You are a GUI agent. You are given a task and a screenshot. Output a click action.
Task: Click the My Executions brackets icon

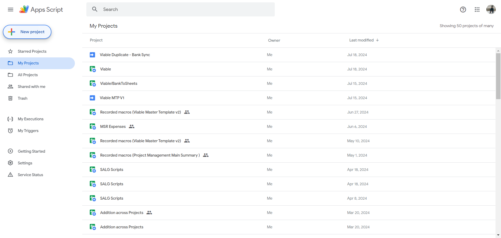pos(10,119)
